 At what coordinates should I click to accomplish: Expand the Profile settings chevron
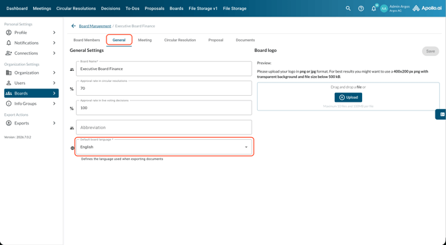pyautogui.click(x=54, y=33)
